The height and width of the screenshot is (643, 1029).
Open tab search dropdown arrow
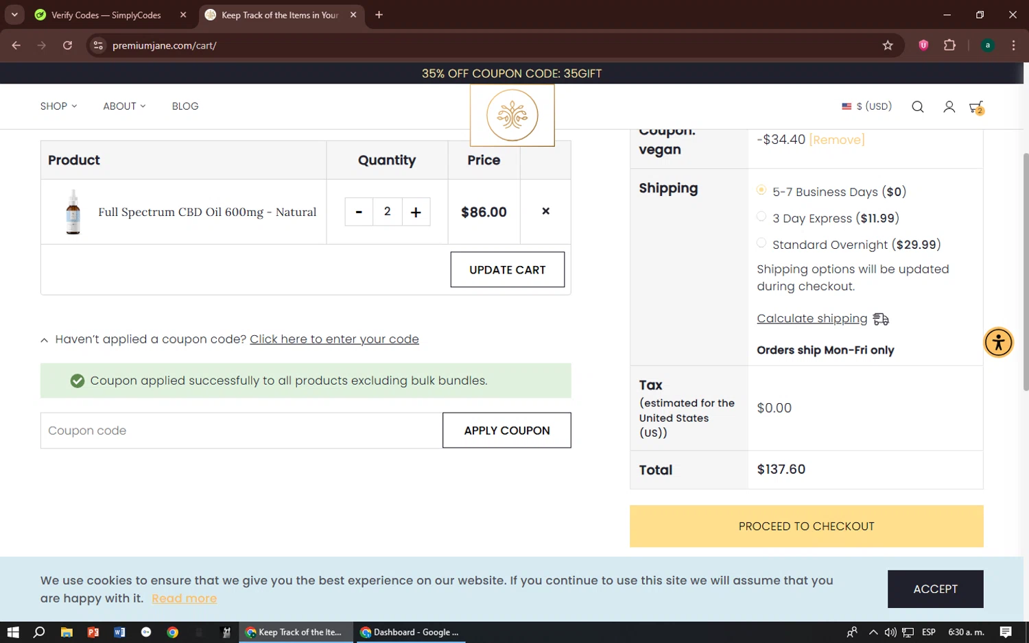pos(14,14)
